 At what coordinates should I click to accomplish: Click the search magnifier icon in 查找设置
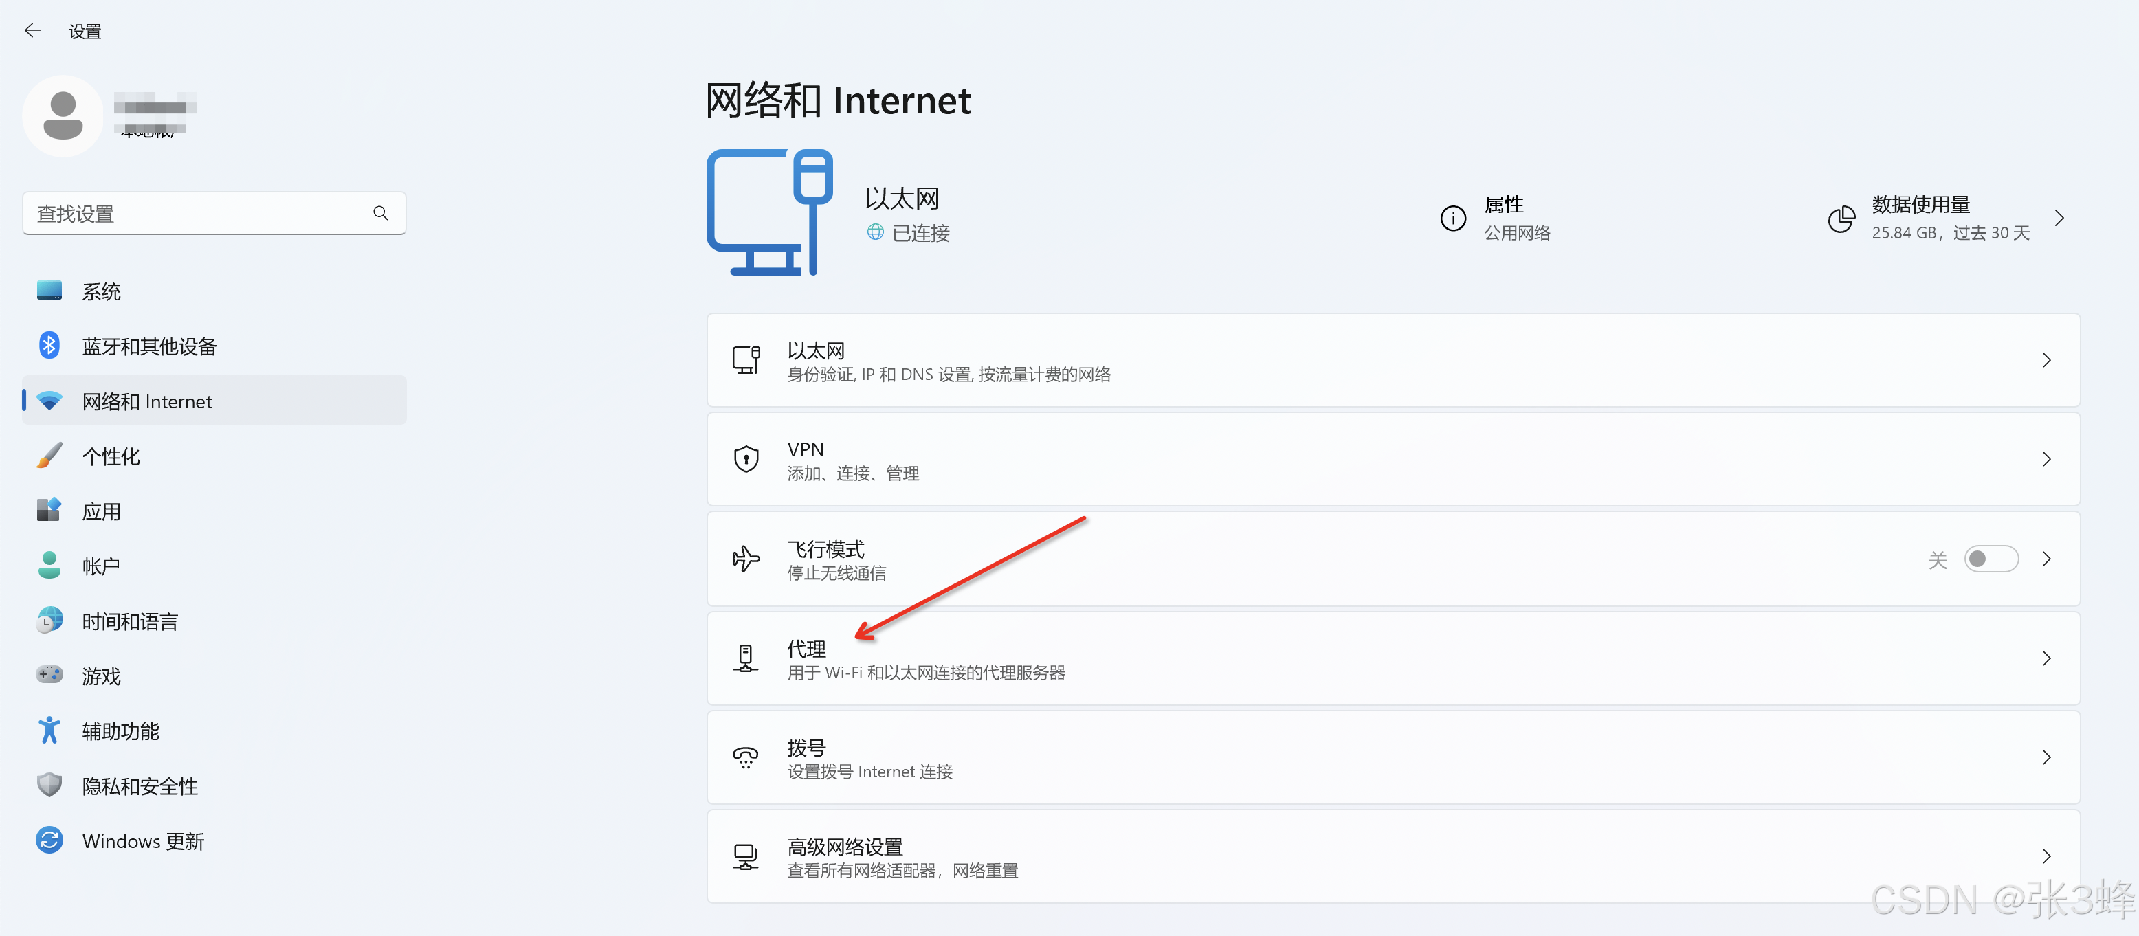(380, 214)
